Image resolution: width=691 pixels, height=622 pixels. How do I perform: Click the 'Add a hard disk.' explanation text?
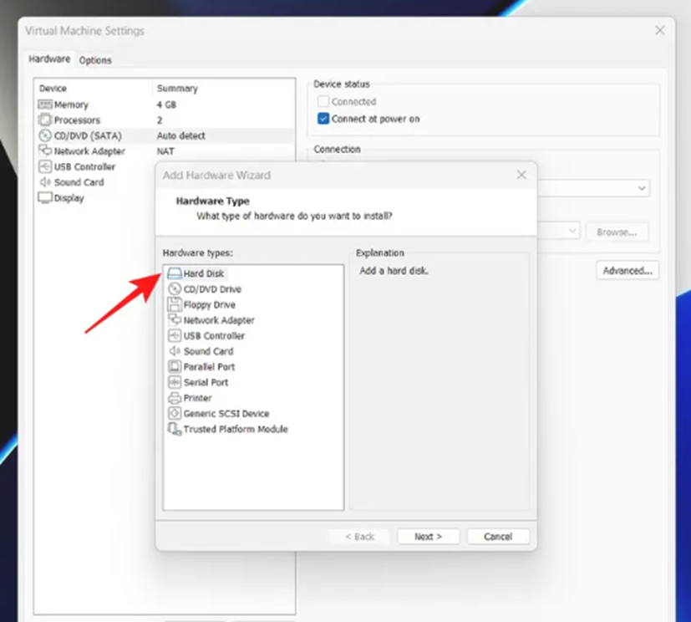tap(394, 271)
